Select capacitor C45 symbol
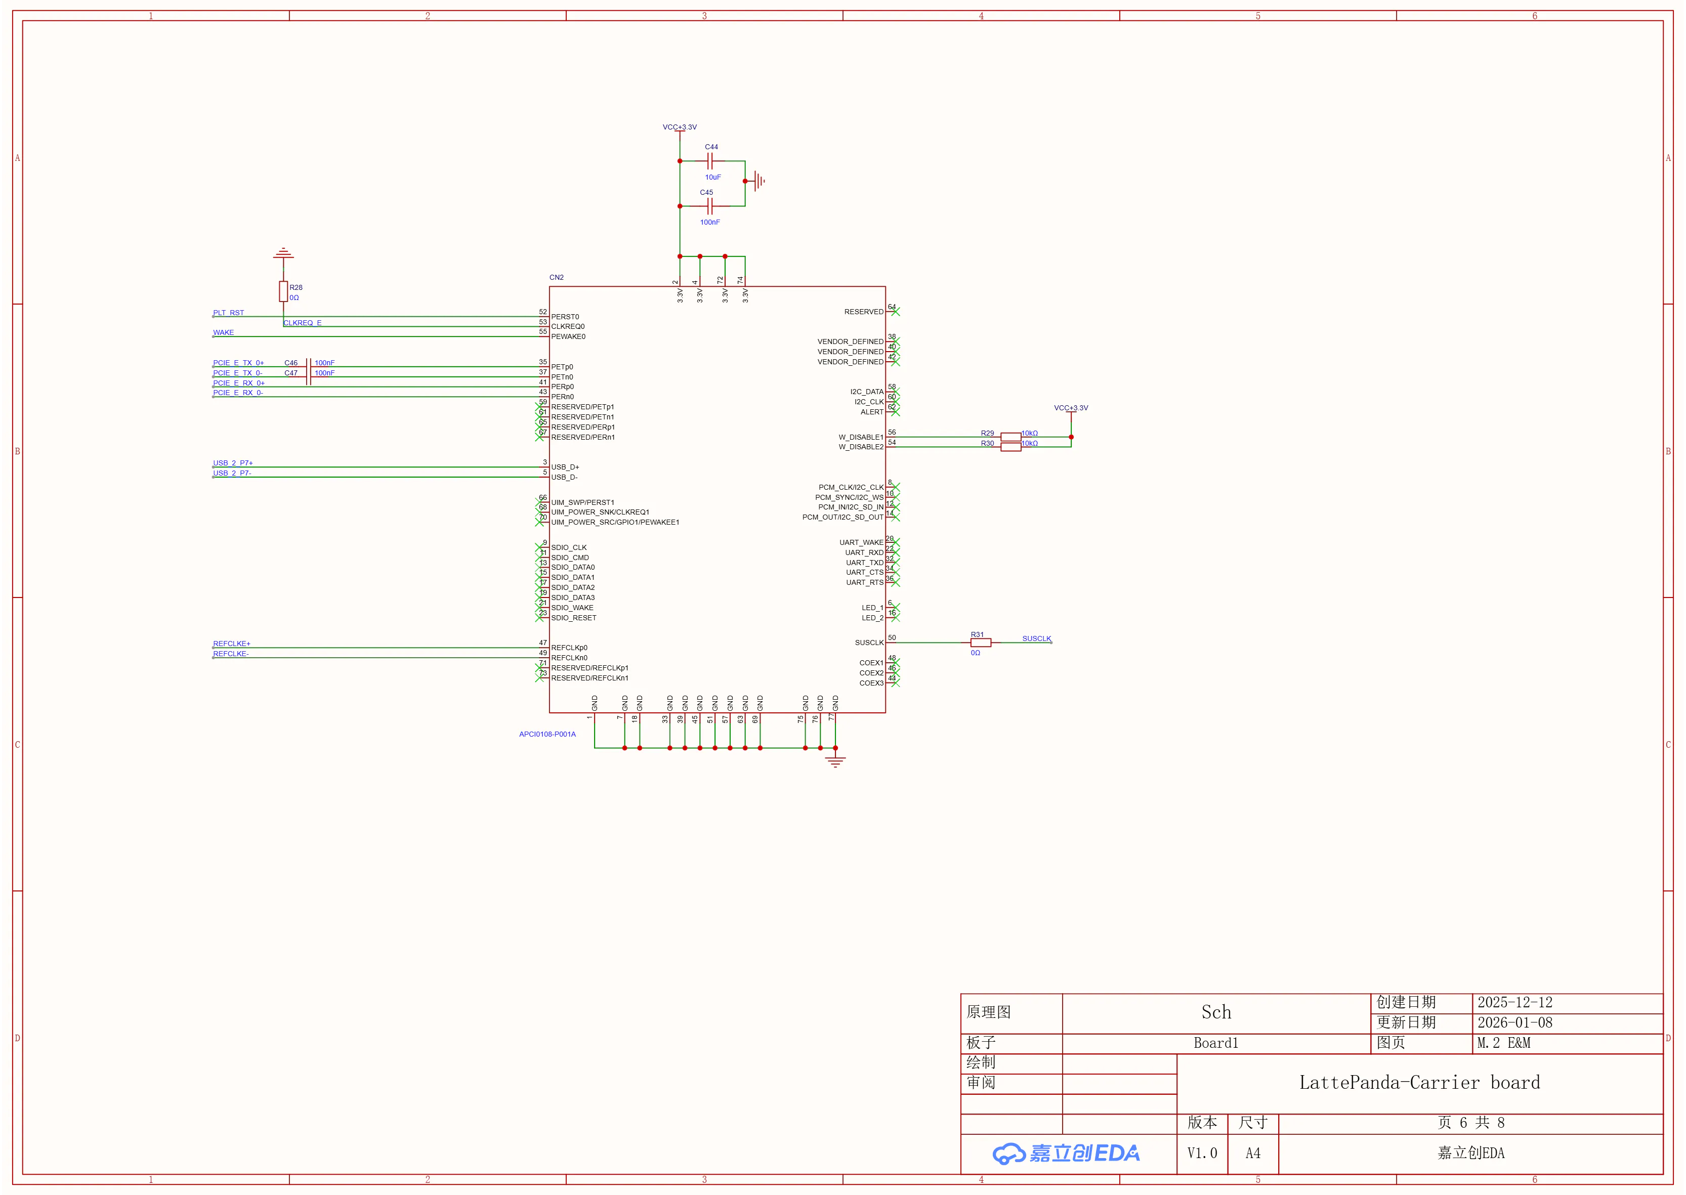1686x1195 pixels. click(710, 206)
